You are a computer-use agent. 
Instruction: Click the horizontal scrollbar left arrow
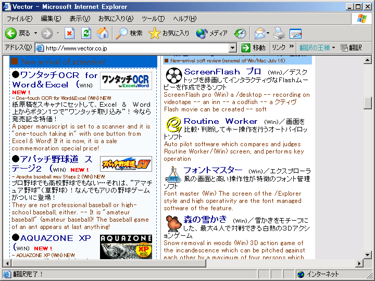[7, 263]
